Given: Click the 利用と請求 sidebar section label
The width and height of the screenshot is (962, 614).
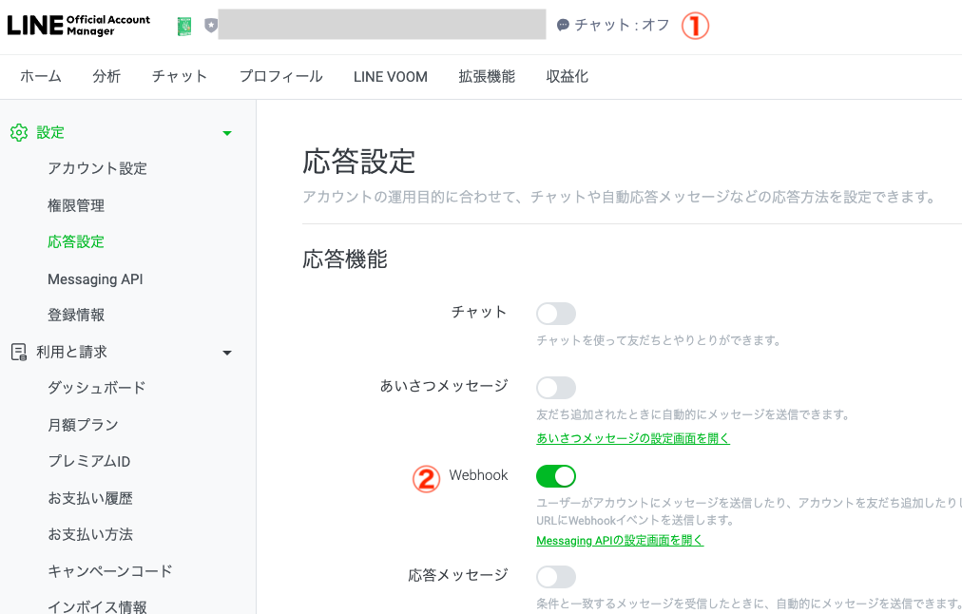Looking at the screenshot, I should coord(72,352).
